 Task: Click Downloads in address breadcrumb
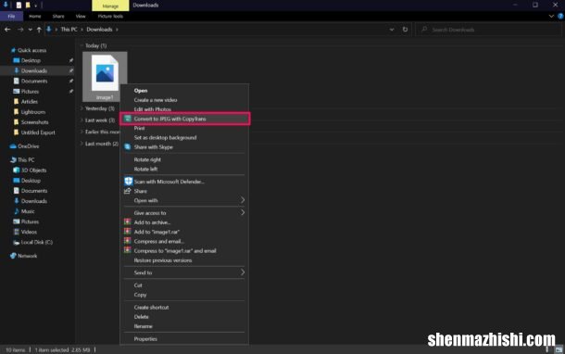click(99, 30)
